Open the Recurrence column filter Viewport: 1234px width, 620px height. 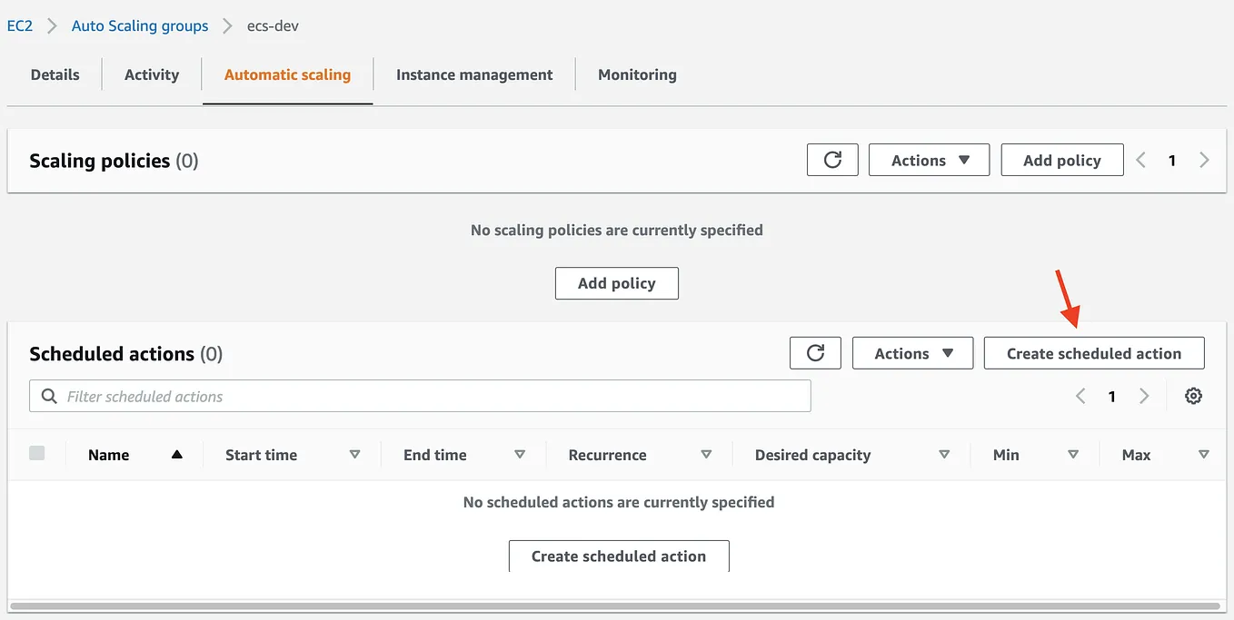tap(706, 454)
